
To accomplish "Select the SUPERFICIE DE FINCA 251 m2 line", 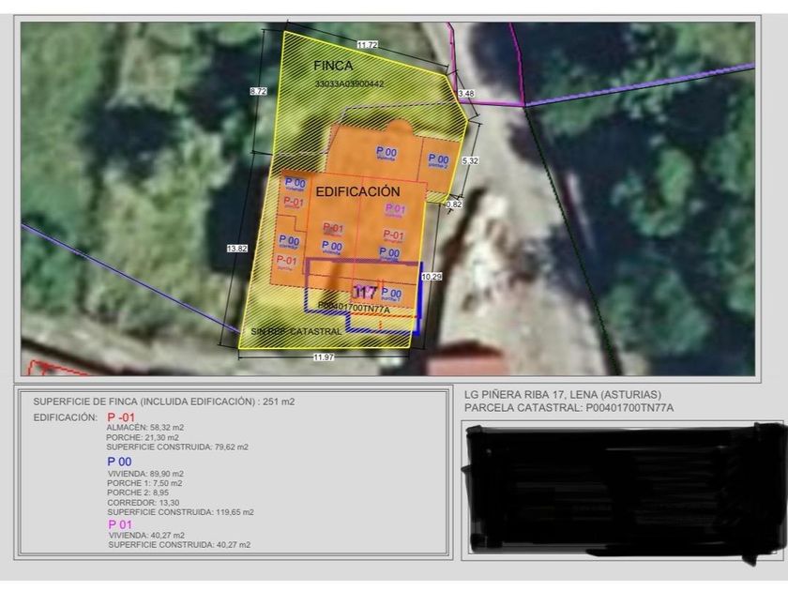I will pyautogui.click(x=164, y=402).
